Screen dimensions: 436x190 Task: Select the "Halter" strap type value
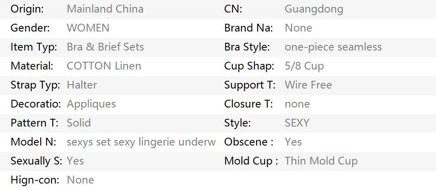pyautogui.click(x=82, y=85)
